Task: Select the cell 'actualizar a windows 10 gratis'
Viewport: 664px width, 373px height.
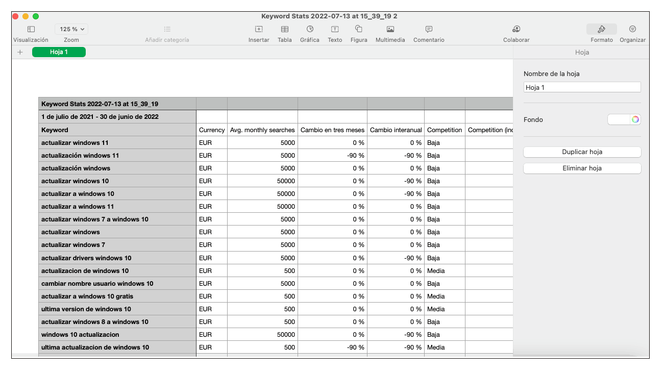Action: tap(117, 296)
